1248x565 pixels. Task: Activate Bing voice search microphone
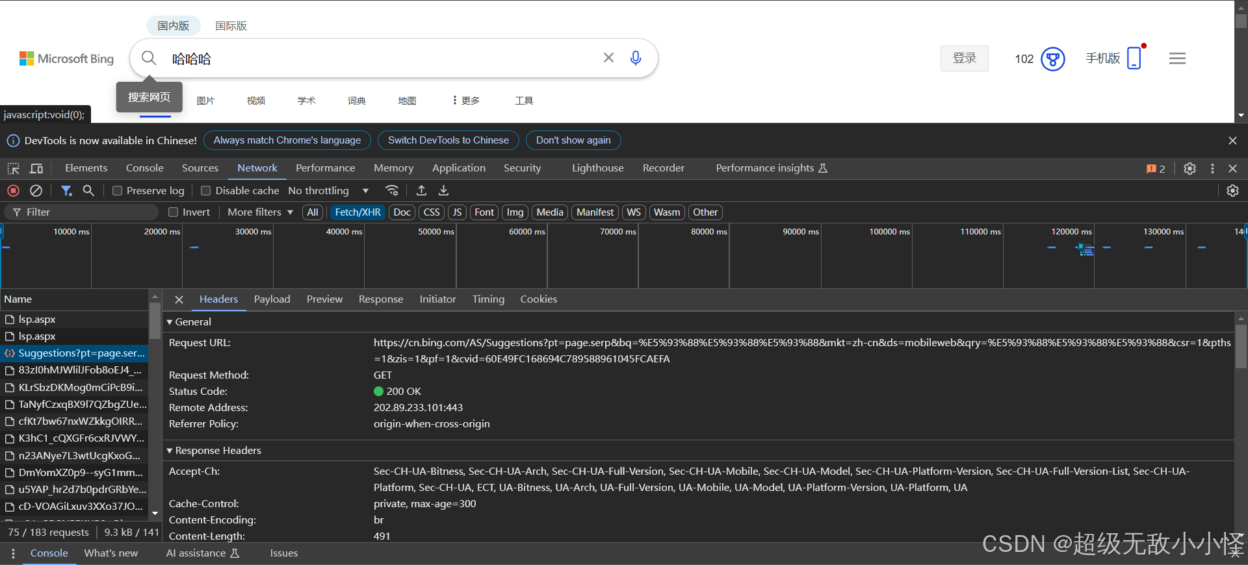[x=636, y=58]
